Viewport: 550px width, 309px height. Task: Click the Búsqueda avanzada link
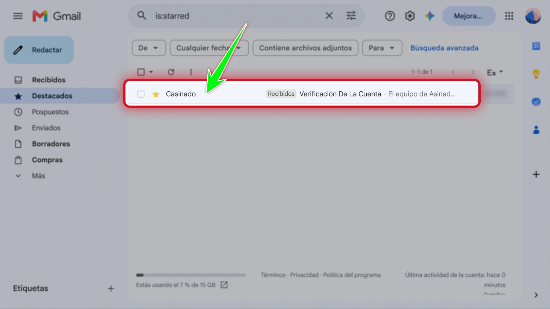444,48
